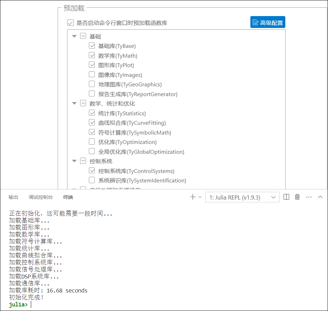Viewport: 328px width, 311px height.
Task: Toggle the 控制系统 group tri-state checkbox
Action: tap(83, 161)
